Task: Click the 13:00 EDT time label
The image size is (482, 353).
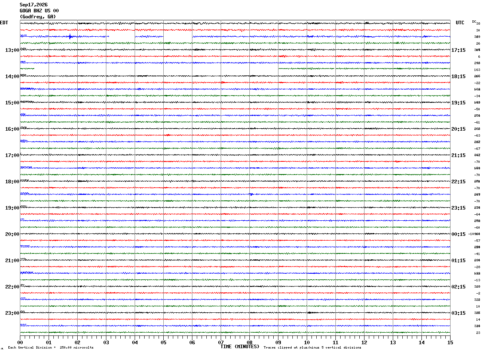Action: click(x=12, y=50)
